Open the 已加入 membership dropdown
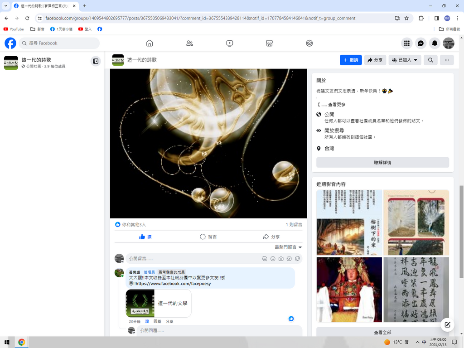The image size is (464, 348). (405, 60)
